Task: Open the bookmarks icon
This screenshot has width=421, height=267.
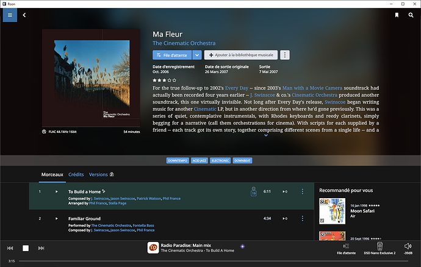Action: 397,15
